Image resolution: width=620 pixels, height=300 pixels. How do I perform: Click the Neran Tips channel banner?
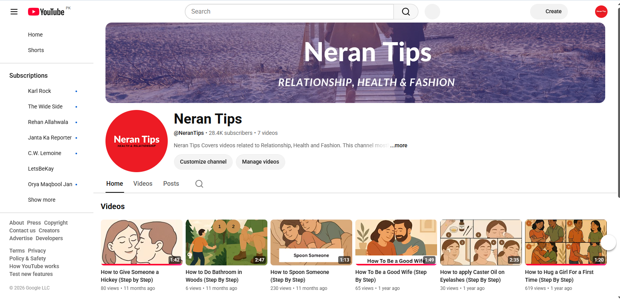[x=355, y=63]
